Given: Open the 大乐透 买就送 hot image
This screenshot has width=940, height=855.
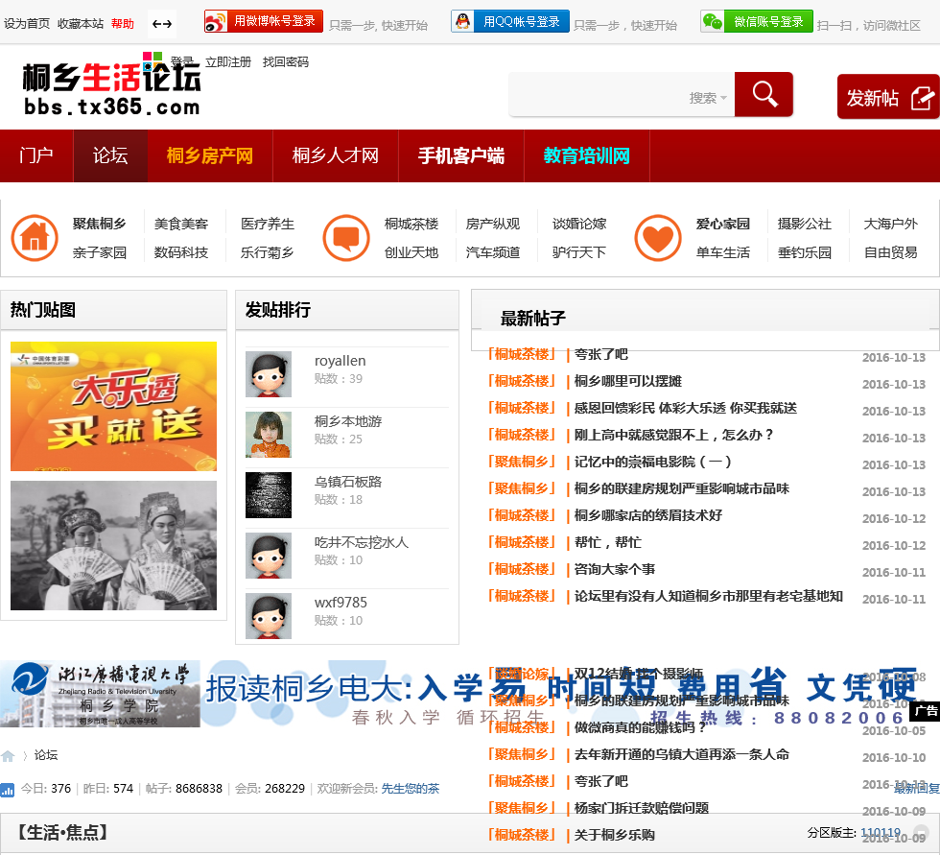Looking at the screenshot, I should click(x=114, y=407).
